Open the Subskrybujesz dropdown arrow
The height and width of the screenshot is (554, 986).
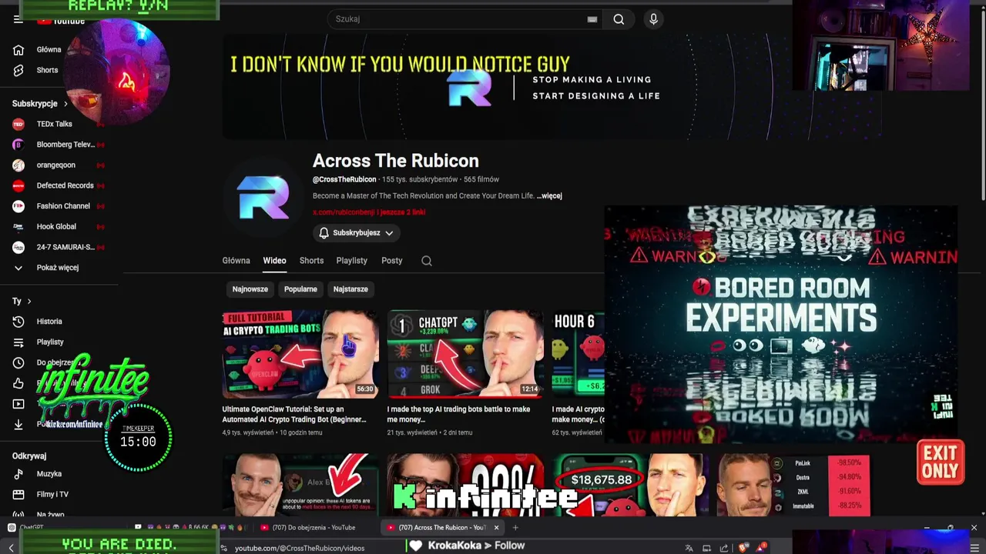[x=389, y=233]
